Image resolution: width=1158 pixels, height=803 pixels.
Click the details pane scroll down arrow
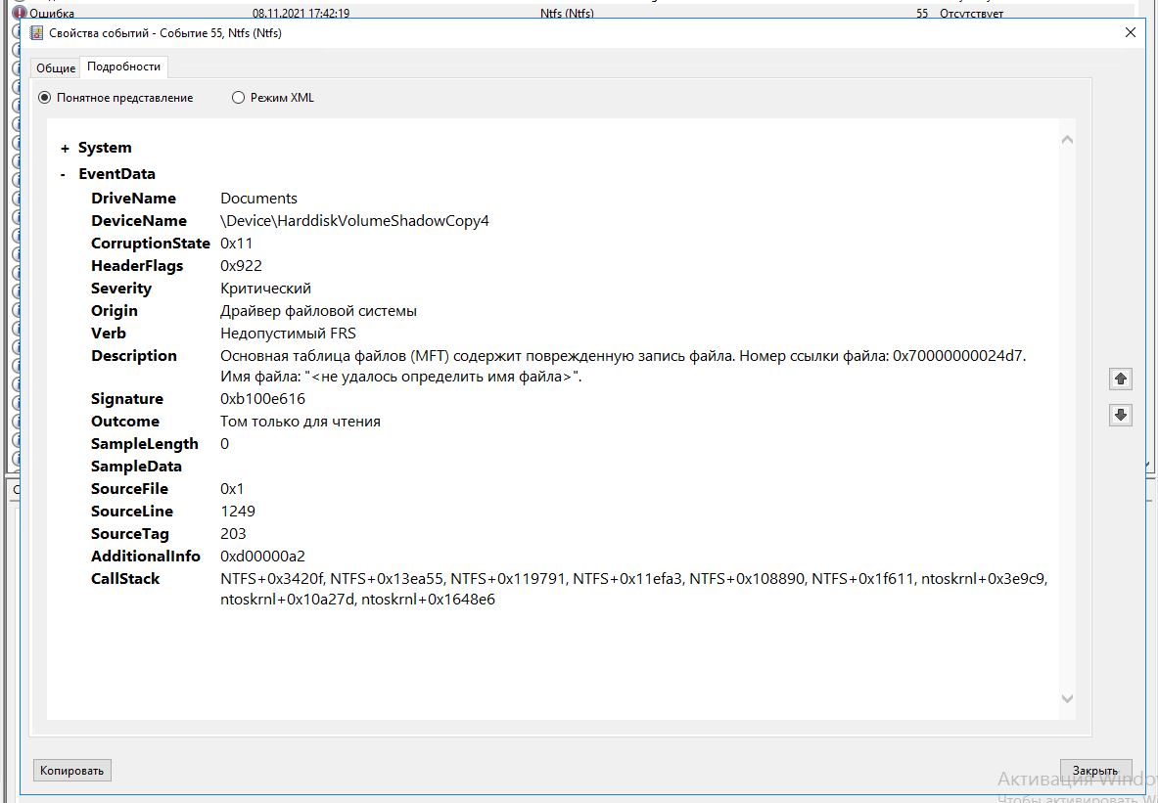click(1066, 698)
